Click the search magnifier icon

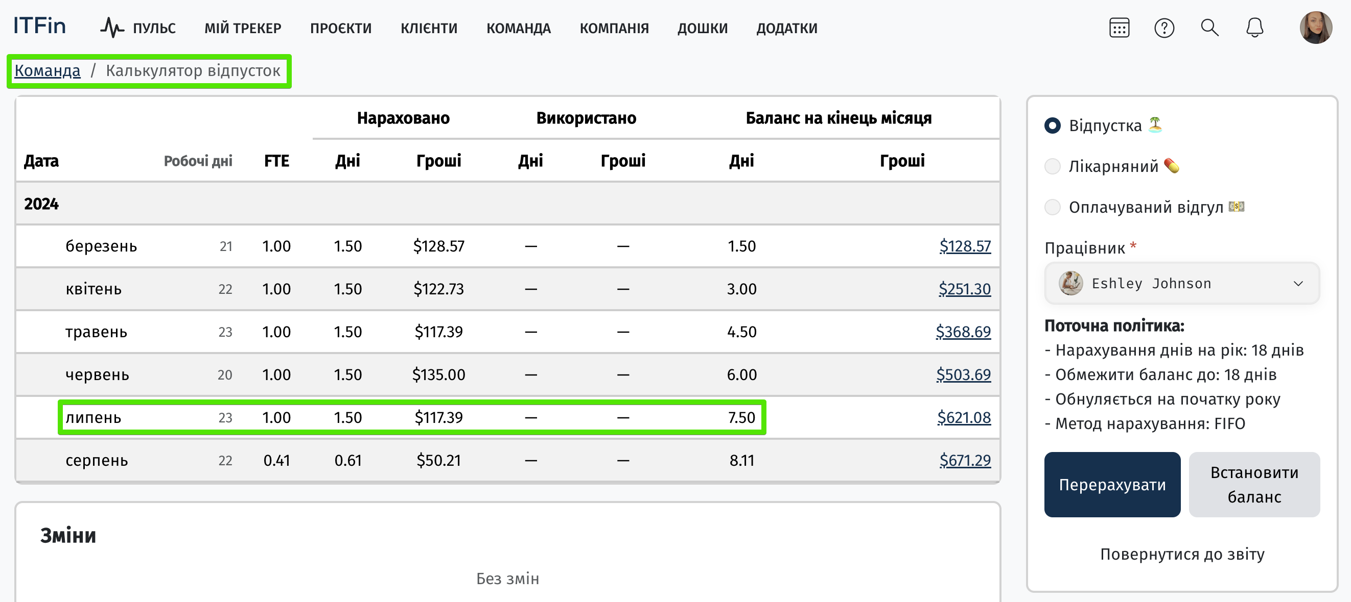click(1209, 28)
